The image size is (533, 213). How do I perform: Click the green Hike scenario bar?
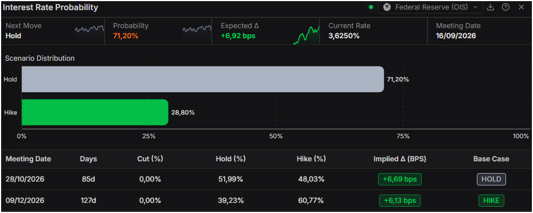(x=95, y=112)
